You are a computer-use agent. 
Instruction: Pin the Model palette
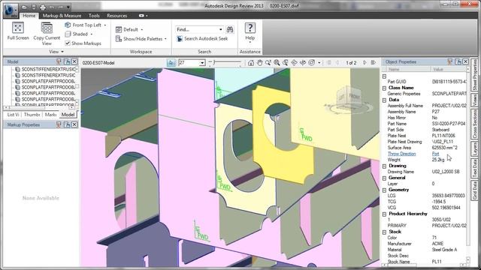(59, 61)
